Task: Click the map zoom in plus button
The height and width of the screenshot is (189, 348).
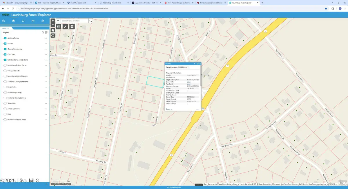Action: pos(52,21)
